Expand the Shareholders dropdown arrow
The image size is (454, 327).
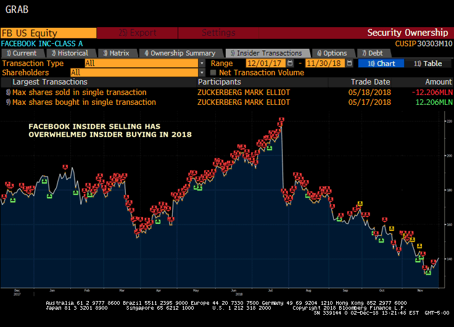coord(202,72)
